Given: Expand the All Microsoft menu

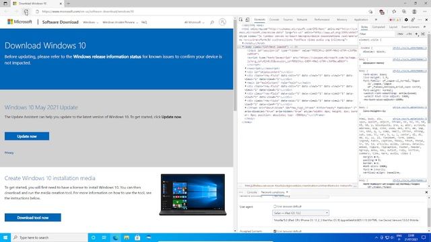Looking at the screenshot, I should [x=195, y=22].
